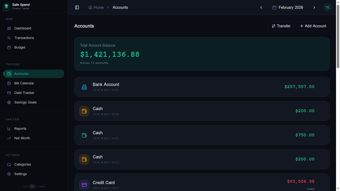340x191 pixels.
Task: Open the Categories settings entry
Action: 23,164
